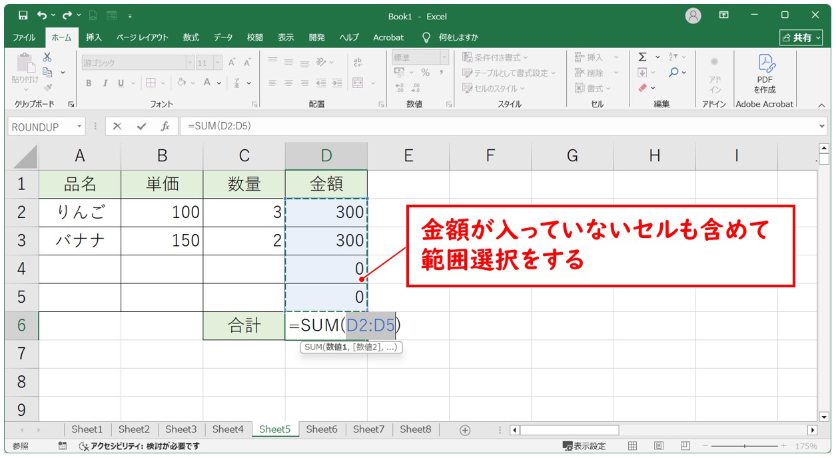The width and height of the screenshot is (836, 458).
Task: Click the Increase Font Size icon
Action: 232,63
